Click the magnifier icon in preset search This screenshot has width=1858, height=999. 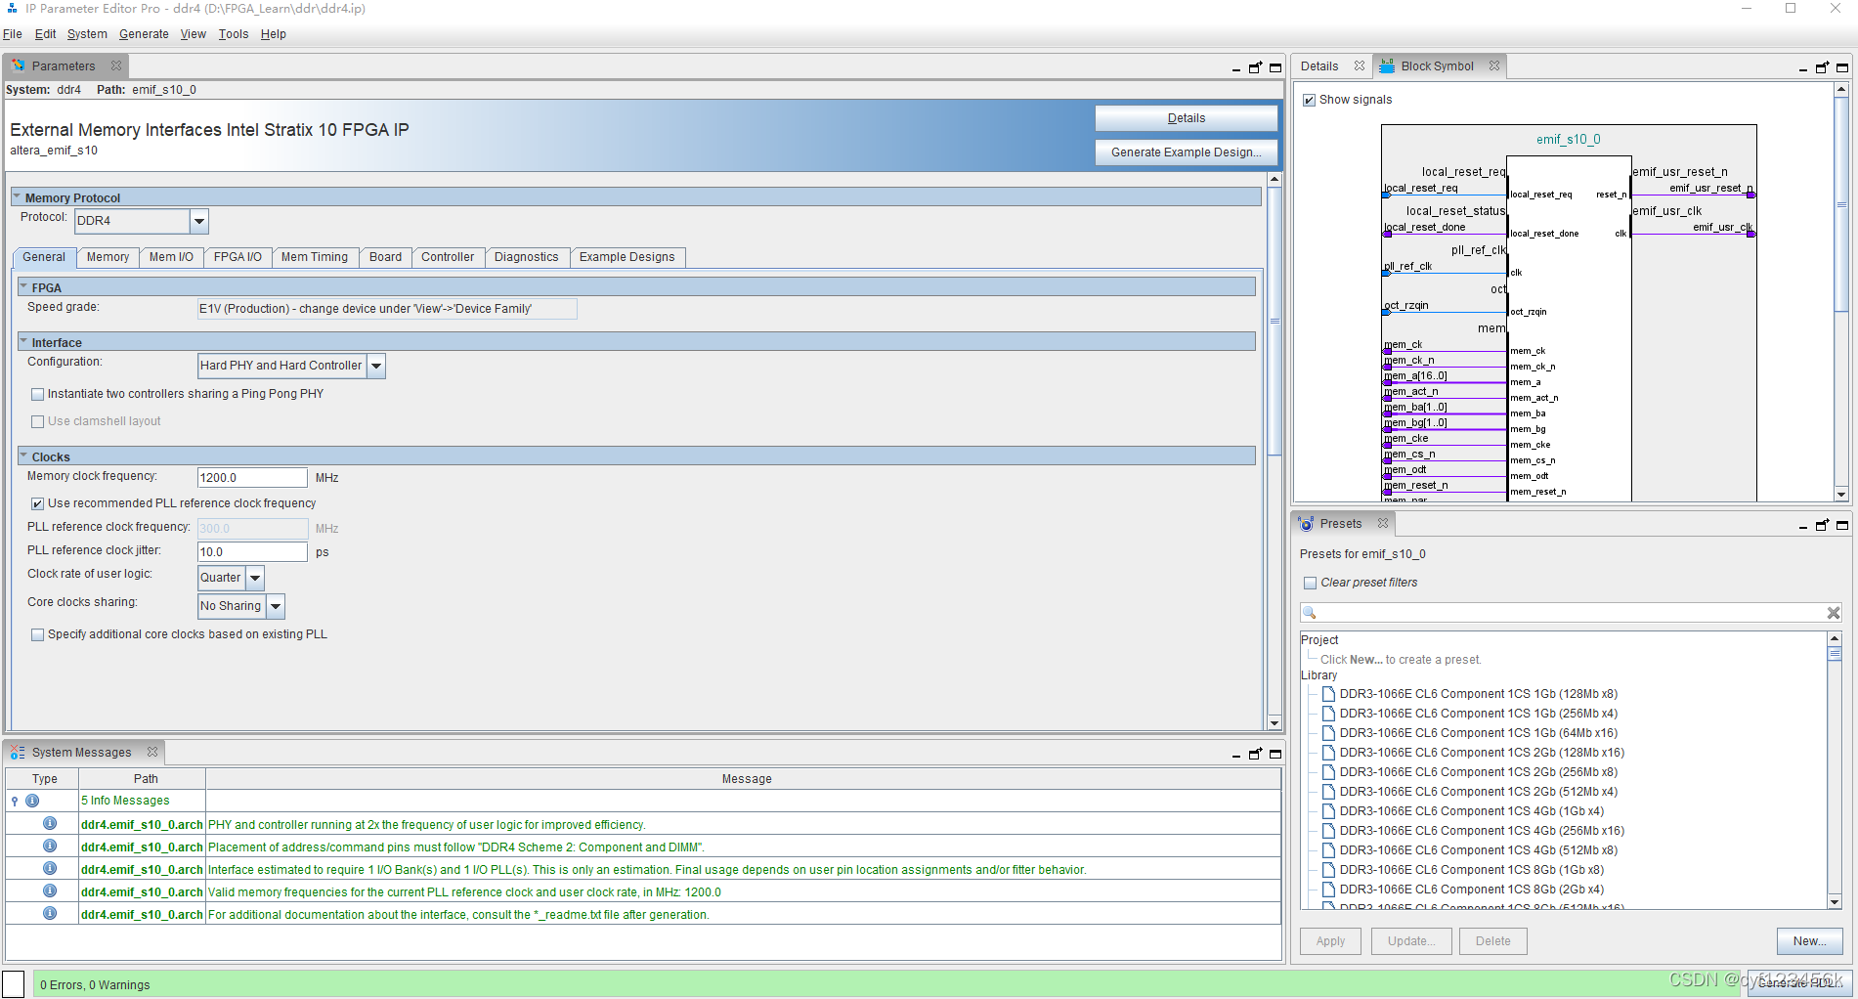click(1310, 613)
